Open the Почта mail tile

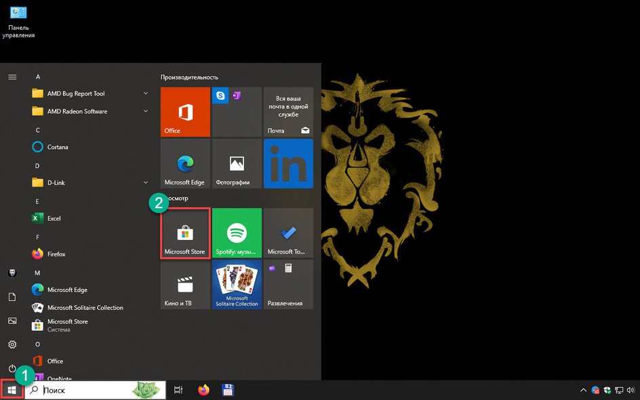pos(288,112)
